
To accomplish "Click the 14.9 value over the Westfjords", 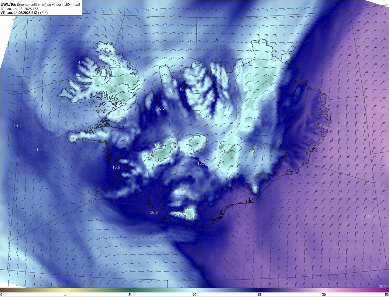I will (x=80, y=63).
